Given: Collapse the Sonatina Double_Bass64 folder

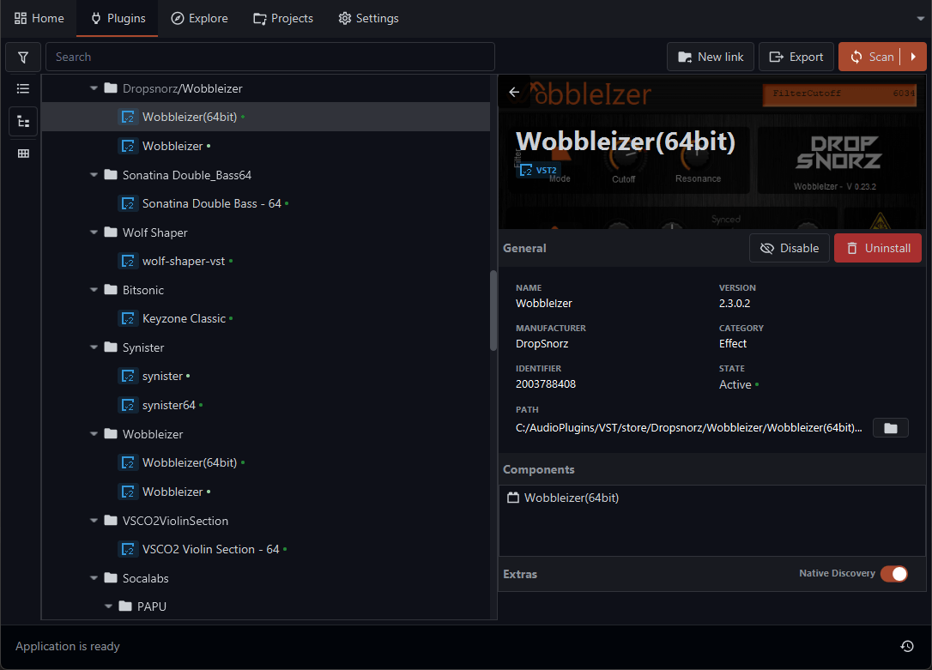Looking at the screenshot, I should click(x=94, y=175).
